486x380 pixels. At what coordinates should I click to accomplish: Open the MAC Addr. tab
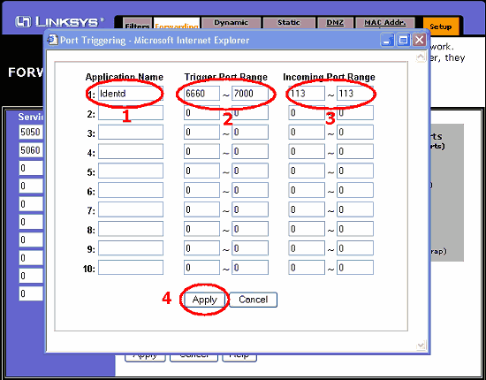385,23
